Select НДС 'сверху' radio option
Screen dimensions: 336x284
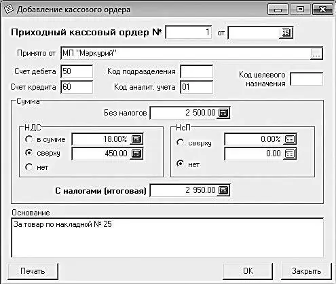coord(29,153)
